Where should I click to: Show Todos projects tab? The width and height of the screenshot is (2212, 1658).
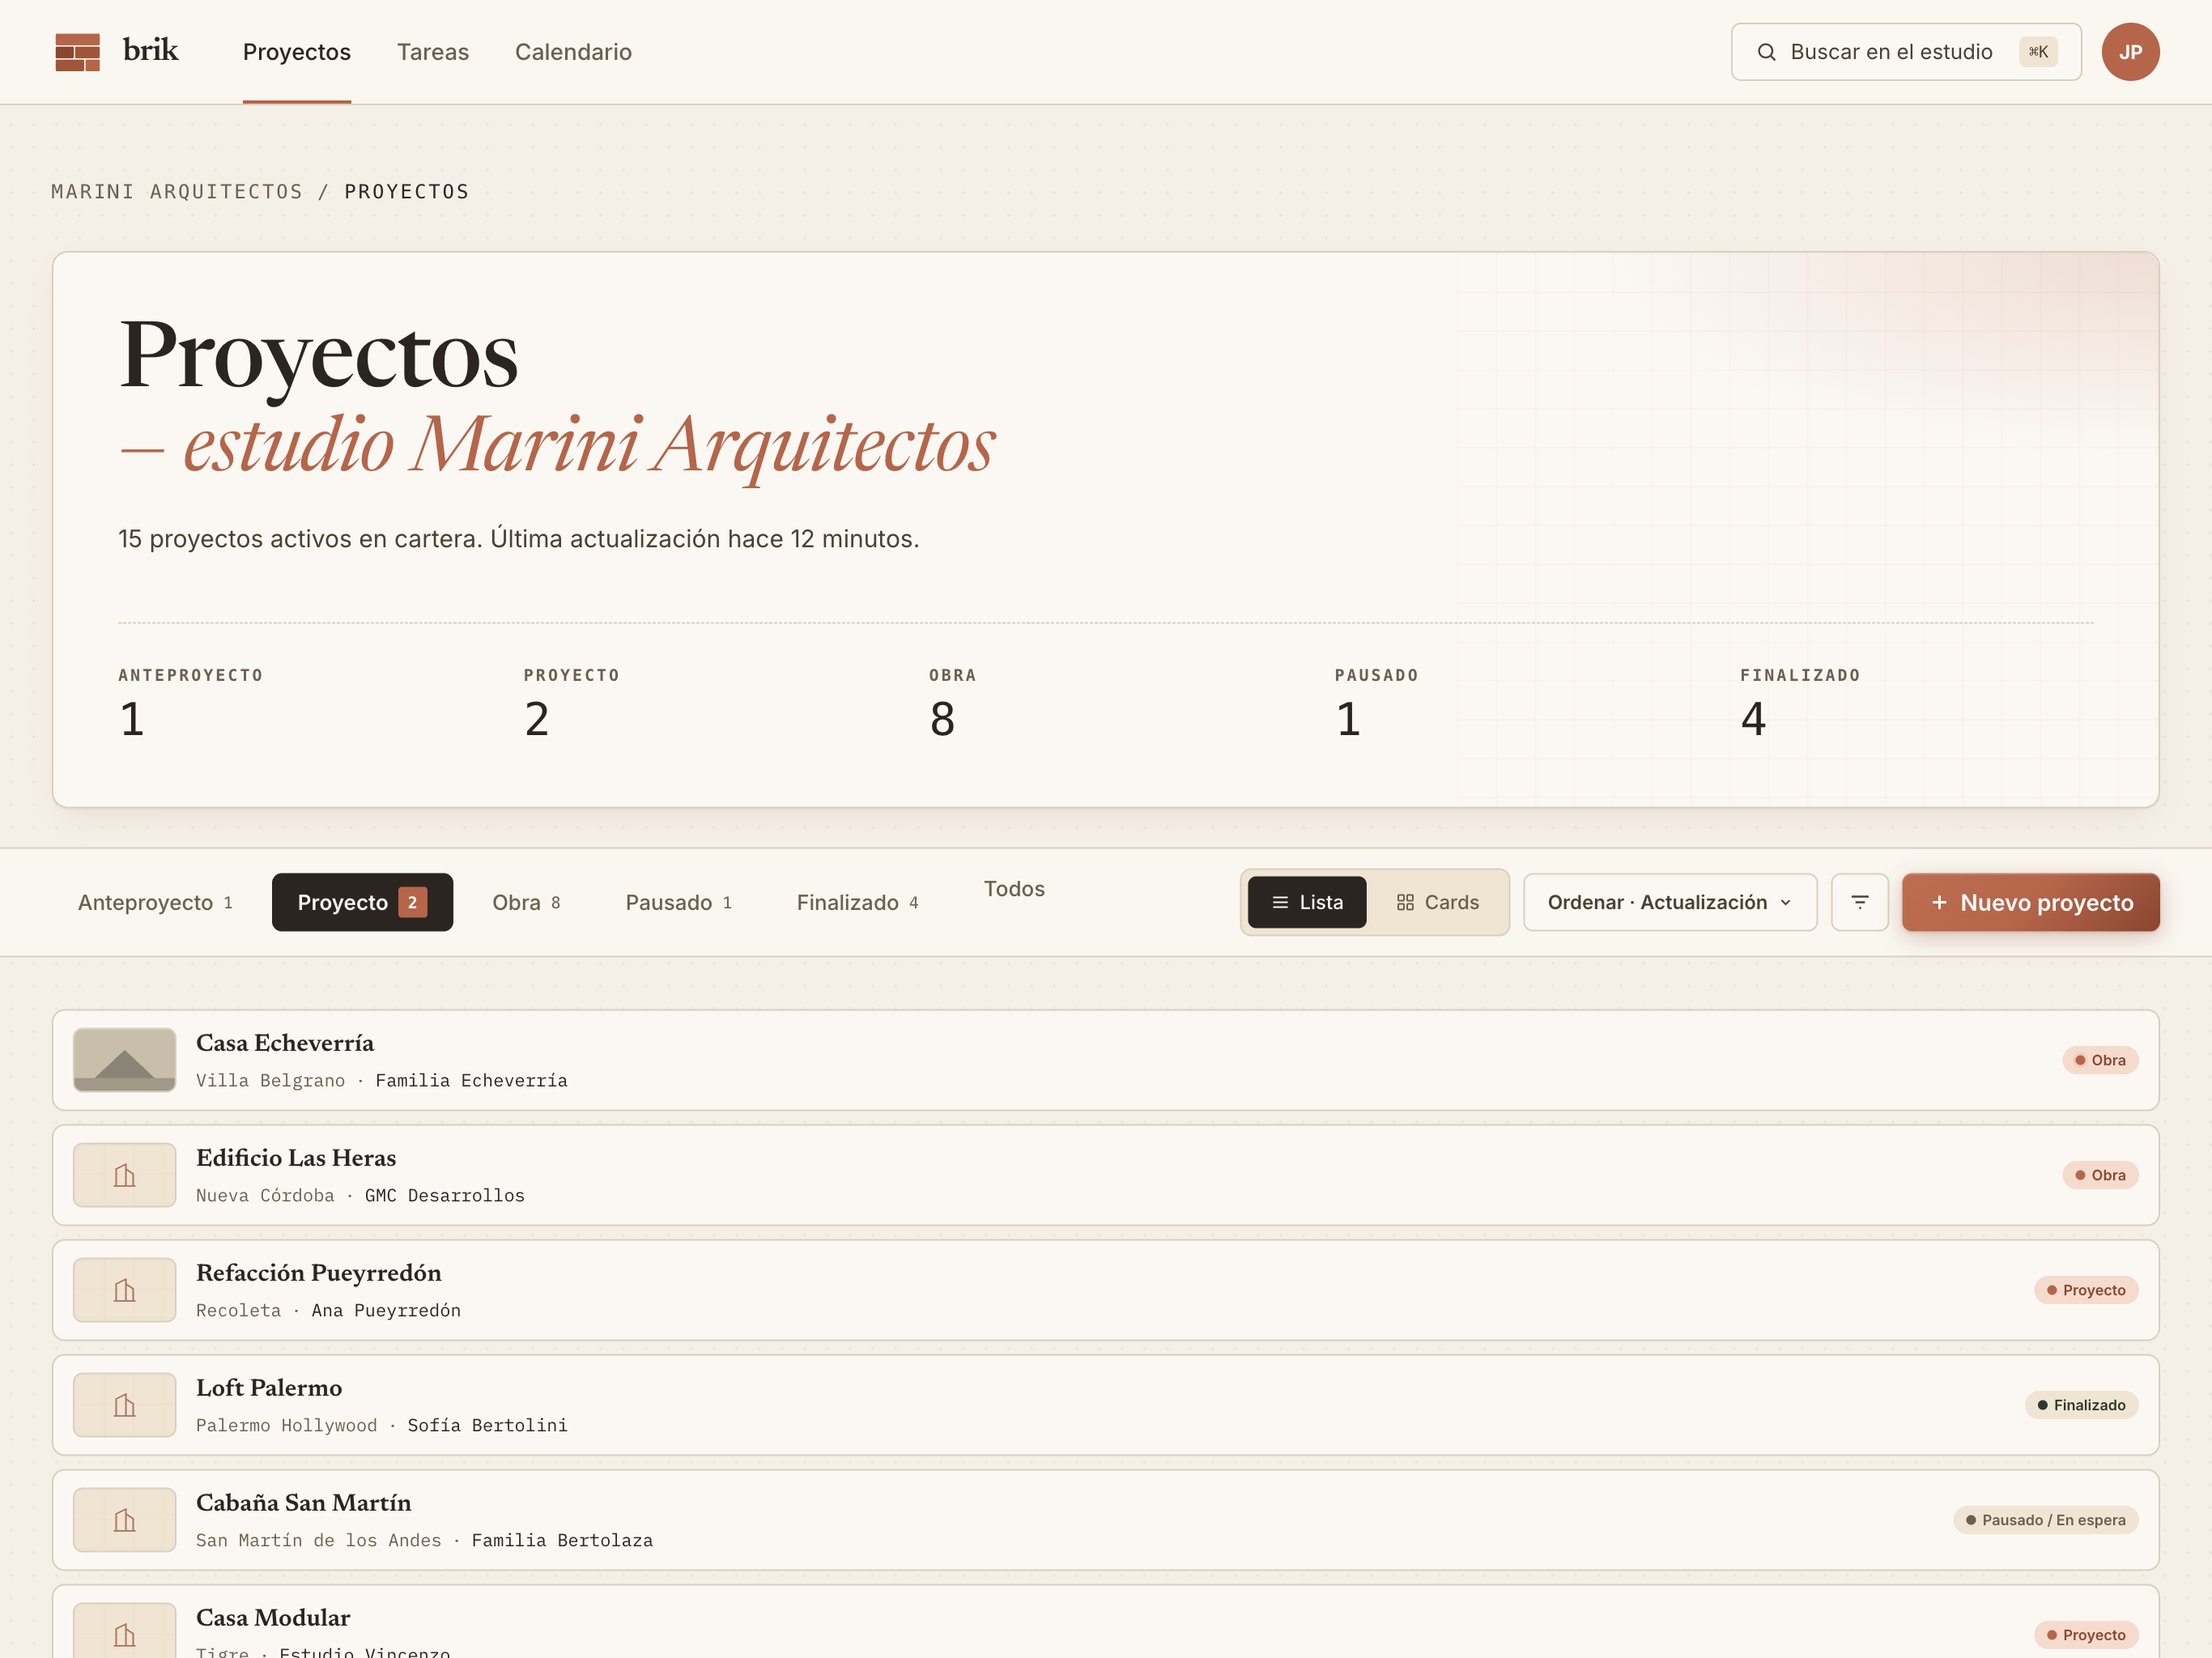1014,889
